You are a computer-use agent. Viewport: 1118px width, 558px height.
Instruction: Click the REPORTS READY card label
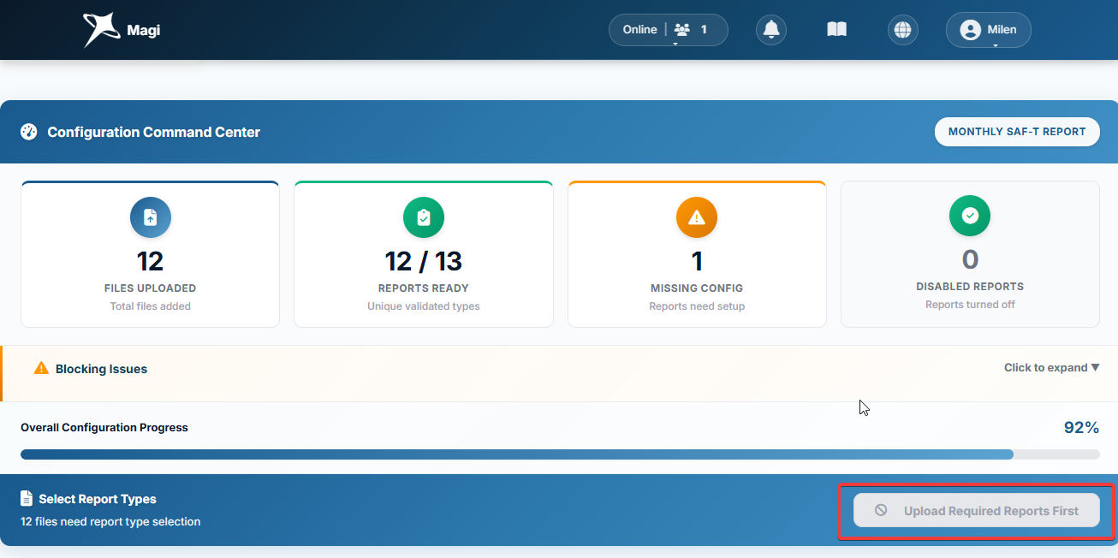pos(424,288)
